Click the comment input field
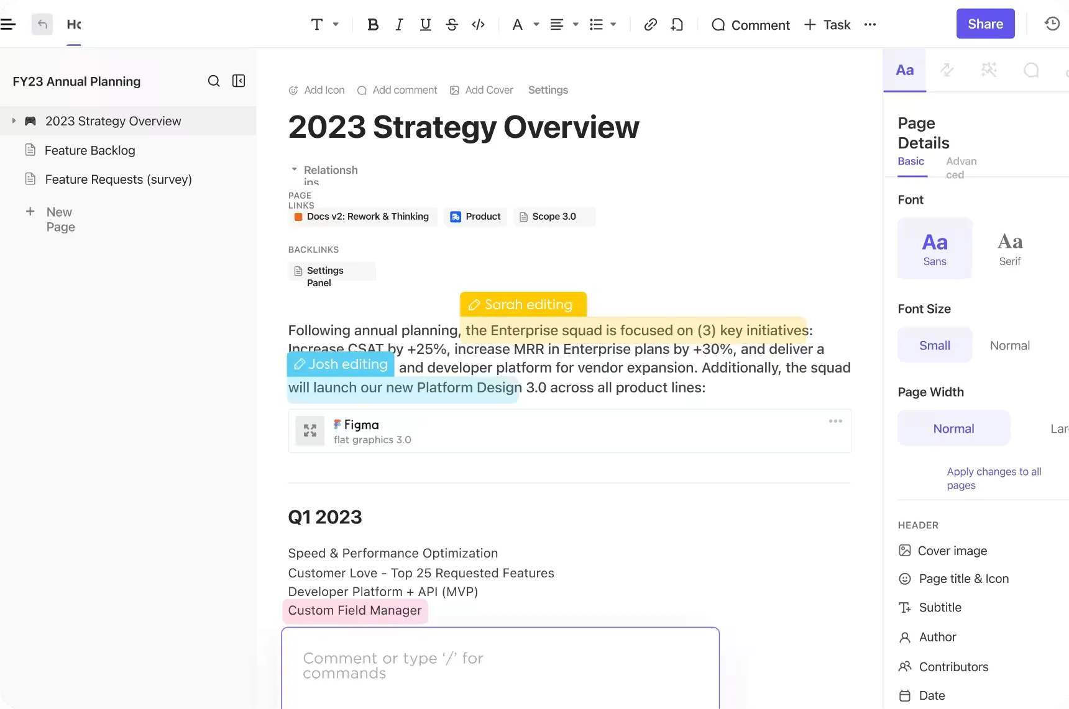The height and width of the screenshot is (709, 1069). point(500,667)
